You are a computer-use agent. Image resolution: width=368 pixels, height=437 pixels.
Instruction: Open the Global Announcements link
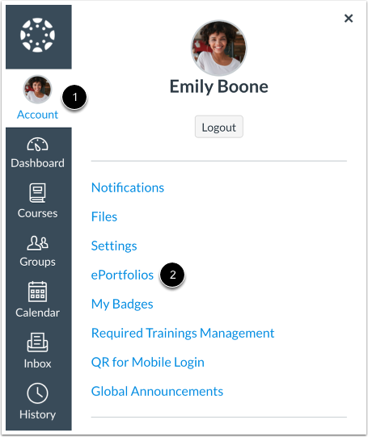click(157, 391)
